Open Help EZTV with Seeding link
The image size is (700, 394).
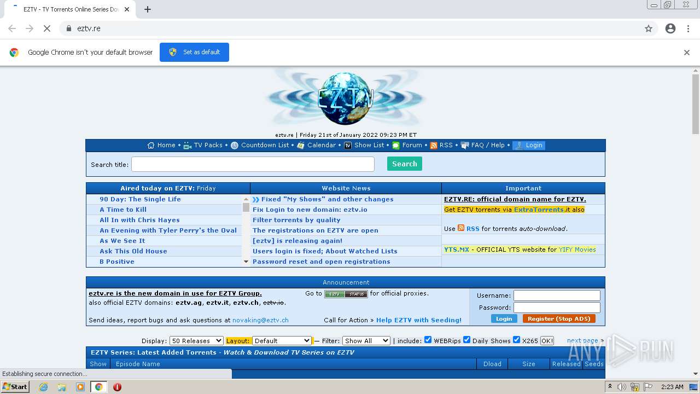click(x=419, y=320)
